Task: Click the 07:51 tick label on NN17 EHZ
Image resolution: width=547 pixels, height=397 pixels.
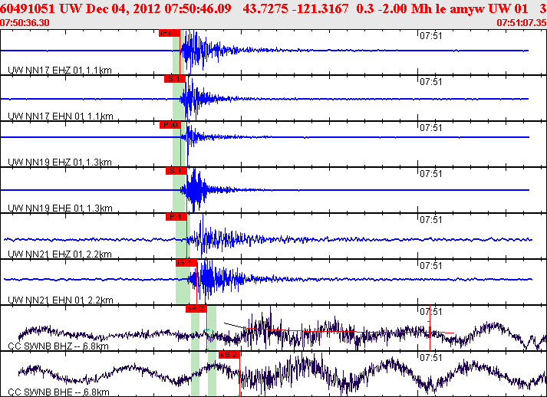Action: click(x=431, y=36)
